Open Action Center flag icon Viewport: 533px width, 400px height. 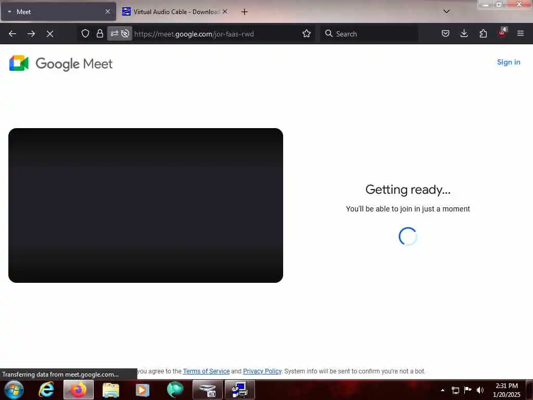468,390
